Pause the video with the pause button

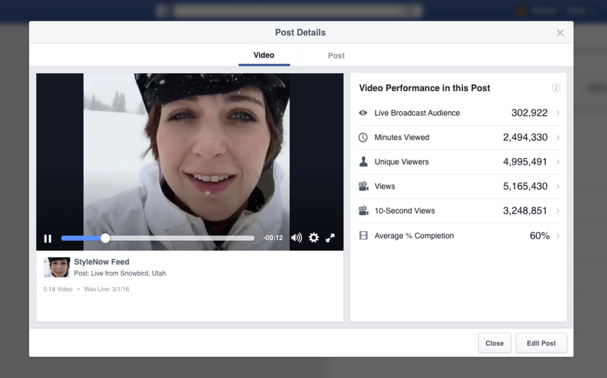[47, 239]
